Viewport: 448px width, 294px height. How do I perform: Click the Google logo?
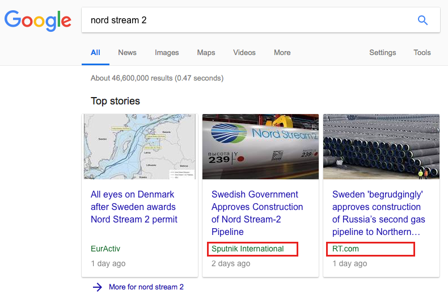pyautogui.click(x=38, y=20)
